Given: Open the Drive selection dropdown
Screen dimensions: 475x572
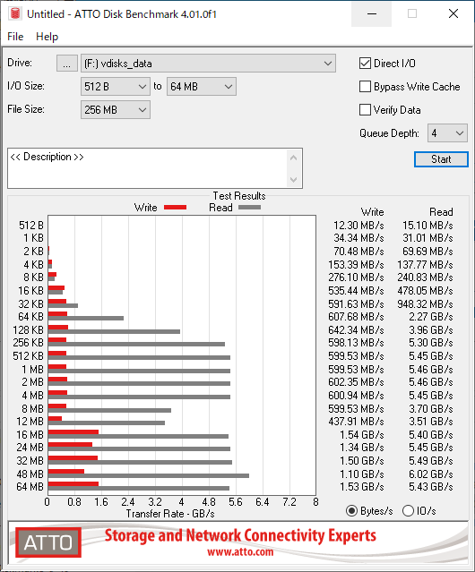Looking at the screenshot, I should coord(208,64).
